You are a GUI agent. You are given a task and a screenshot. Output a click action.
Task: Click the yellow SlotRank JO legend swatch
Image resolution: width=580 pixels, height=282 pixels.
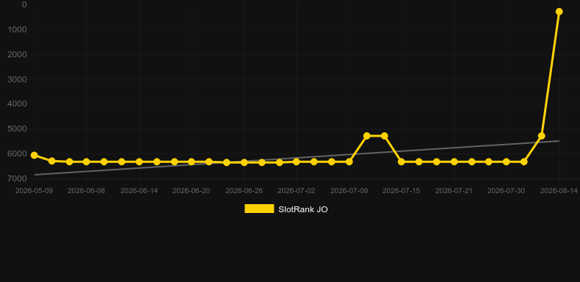259,209
